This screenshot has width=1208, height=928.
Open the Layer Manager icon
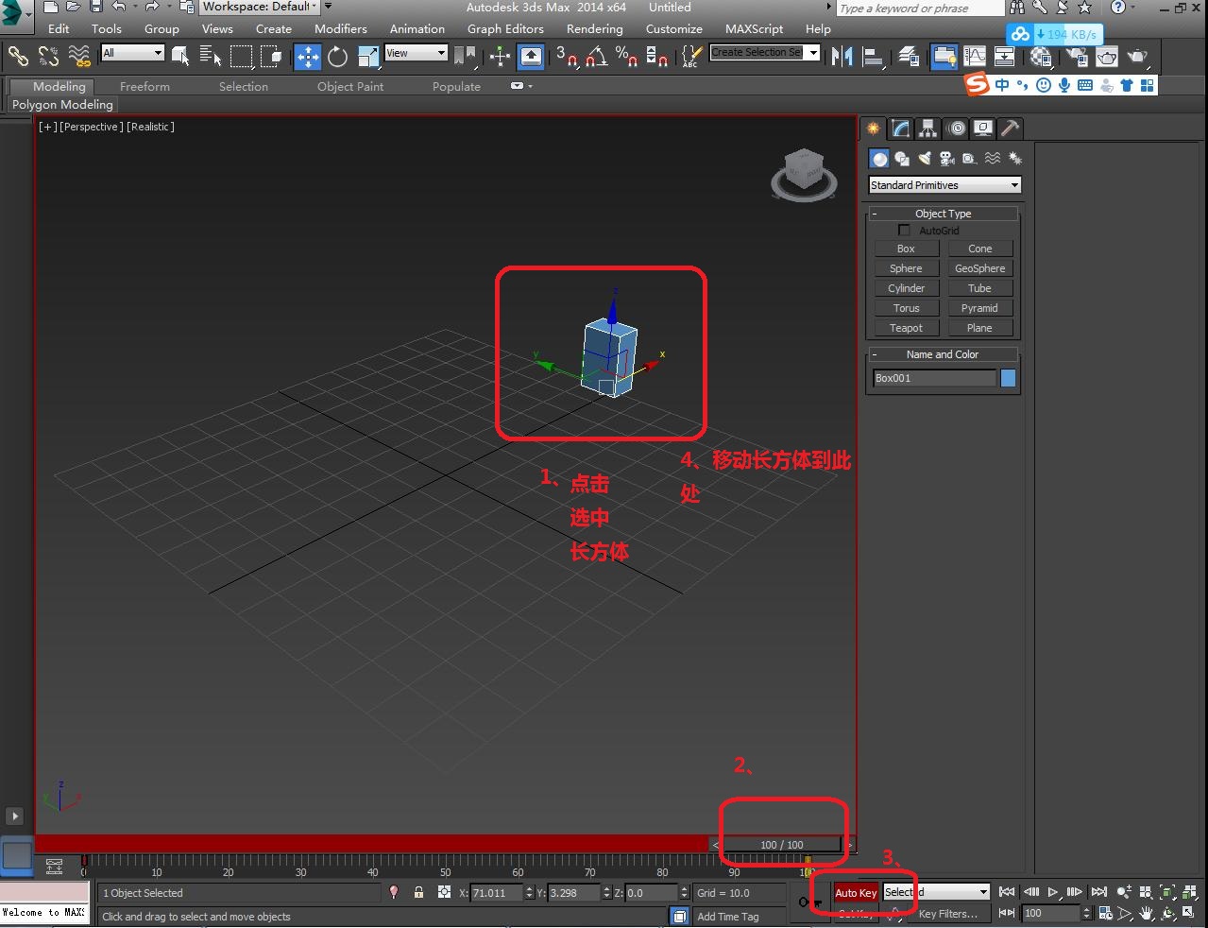[x=909, y=57]
